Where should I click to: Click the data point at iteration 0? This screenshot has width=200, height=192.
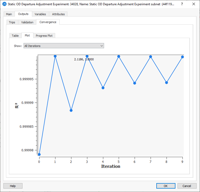tap(39, 154)
